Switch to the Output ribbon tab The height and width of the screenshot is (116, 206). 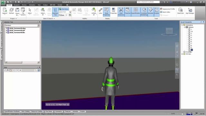click(45, 5)
